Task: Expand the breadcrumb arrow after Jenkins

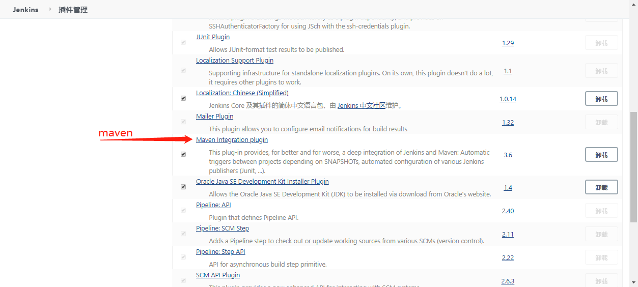Action: click(x=50, y=9)
